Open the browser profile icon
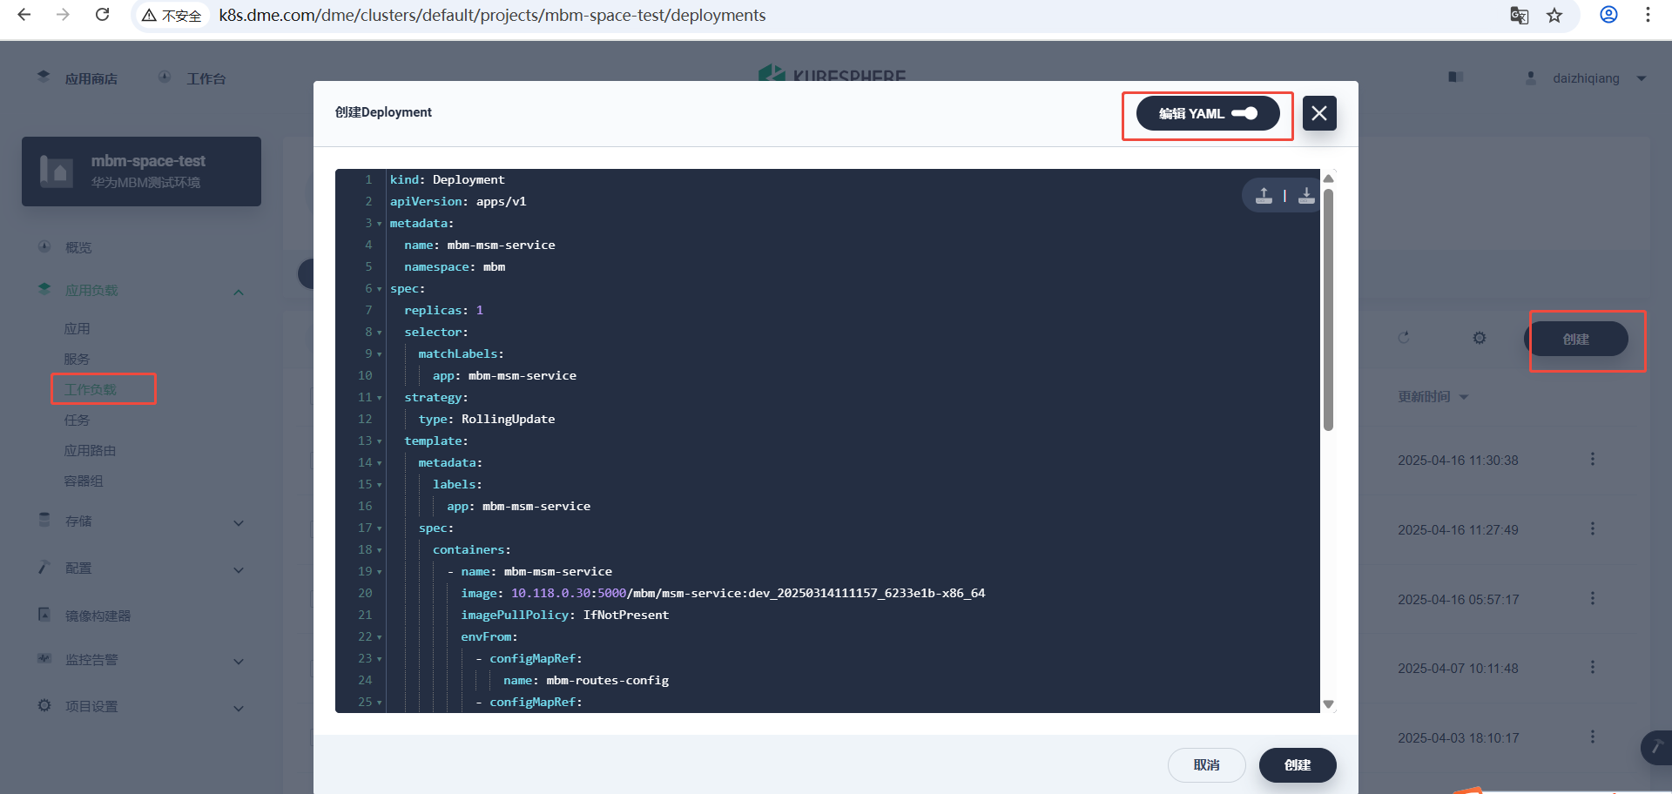 [1608, 15]
